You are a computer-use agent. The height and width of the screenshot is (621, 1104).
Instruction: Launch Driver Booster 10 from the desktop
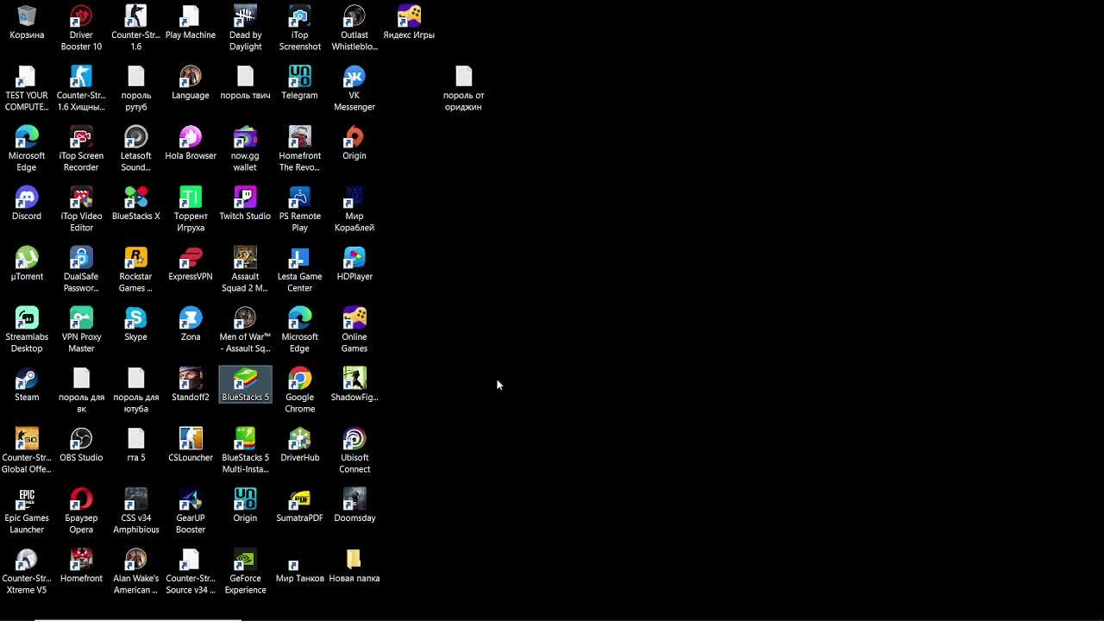point(81,28)
